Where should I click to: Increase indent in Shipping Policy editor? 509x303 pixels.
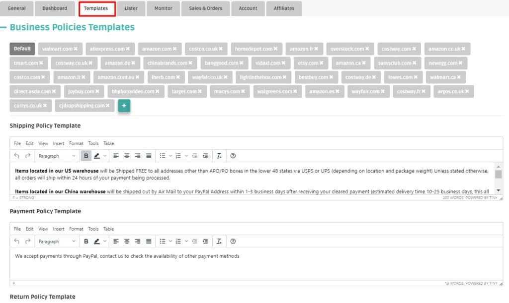click(205, 156)
